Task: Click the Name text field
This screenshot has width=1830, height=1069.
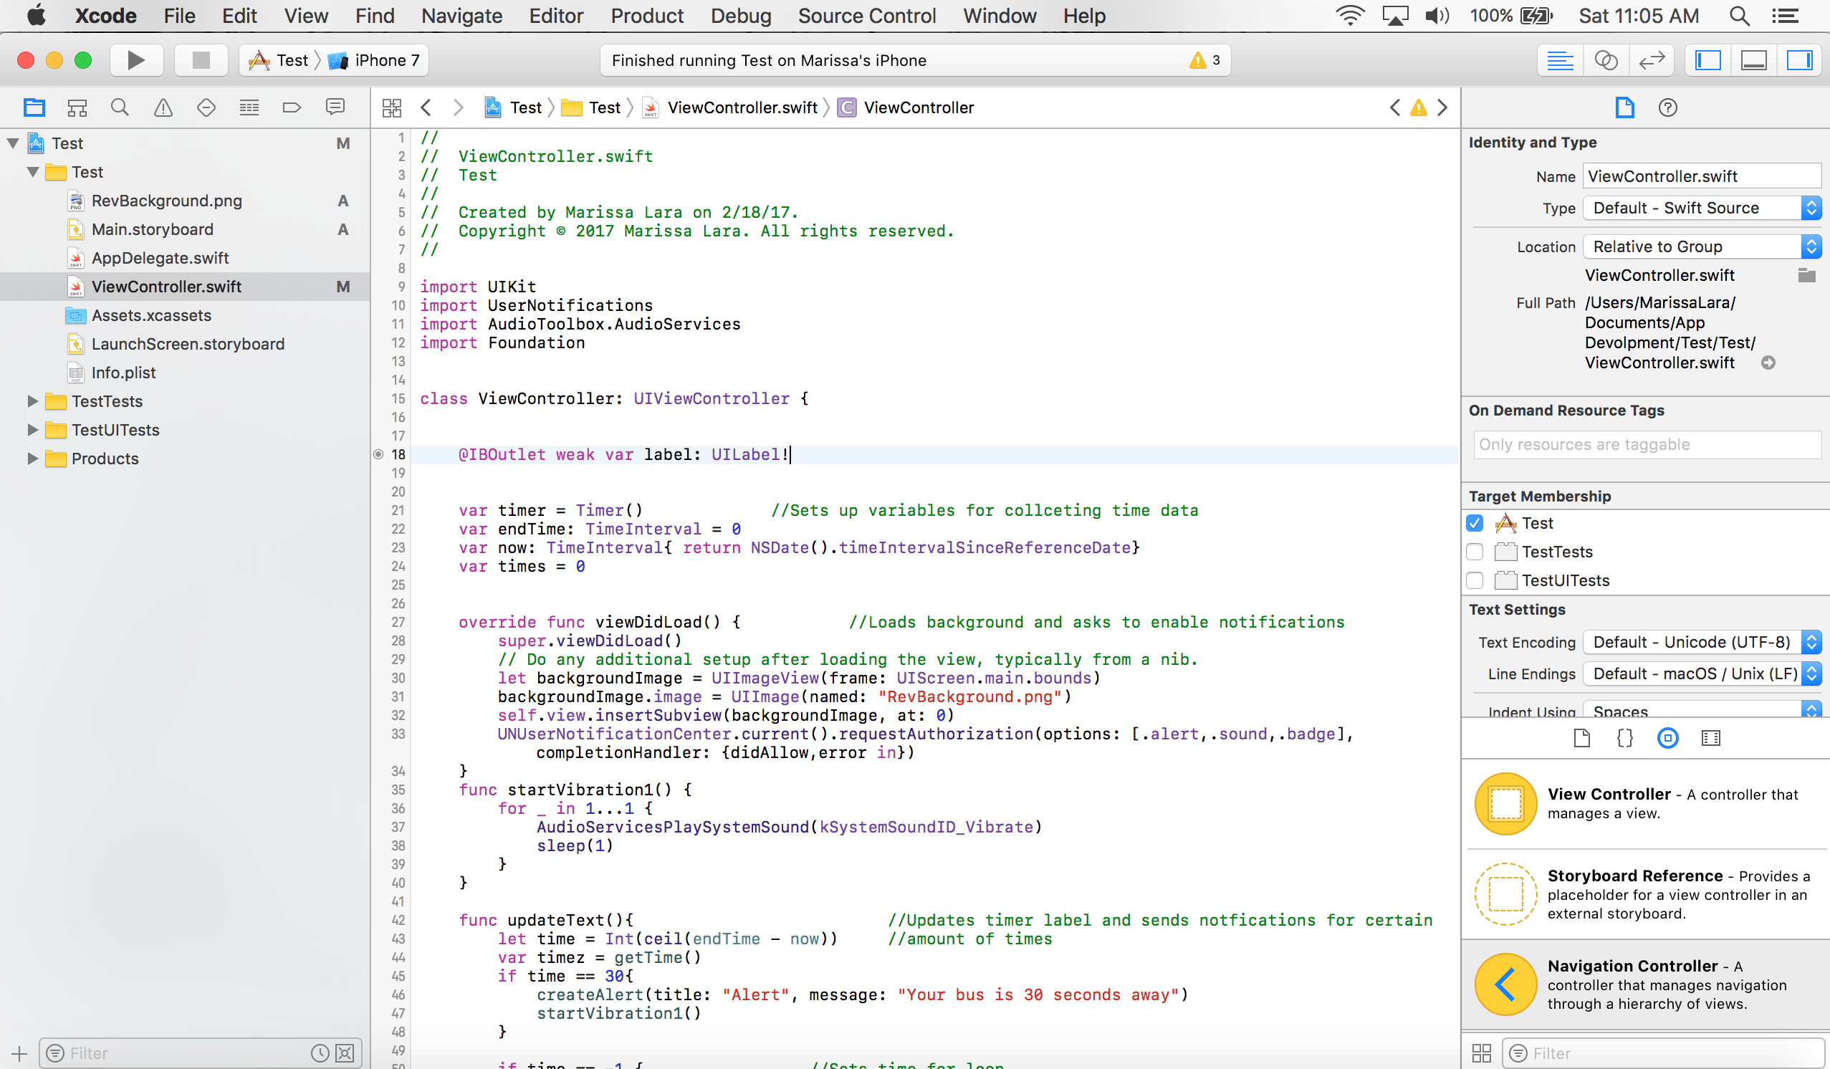Action: click(1700, 176)
